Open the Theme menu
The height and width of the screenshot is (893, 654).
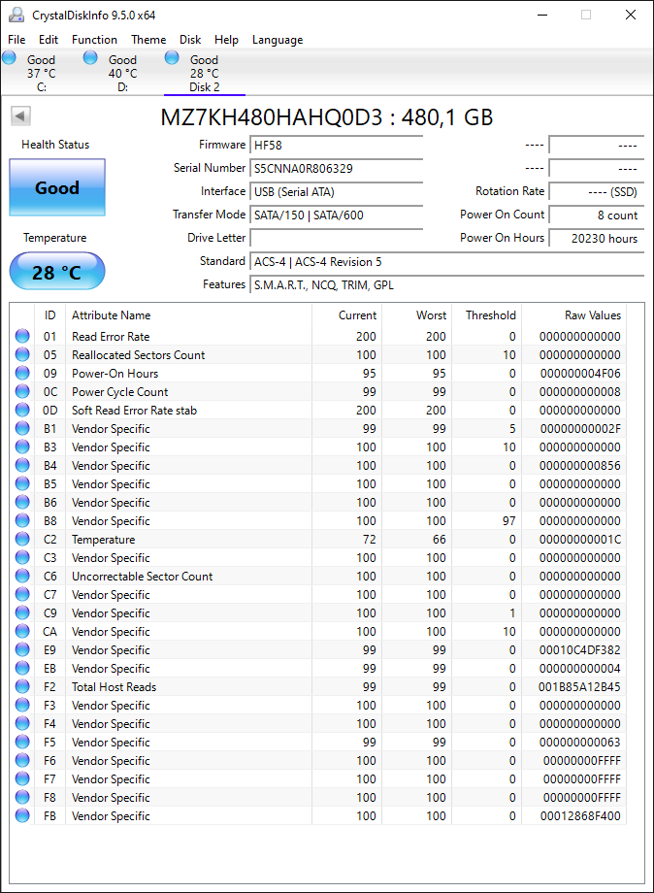148,39
